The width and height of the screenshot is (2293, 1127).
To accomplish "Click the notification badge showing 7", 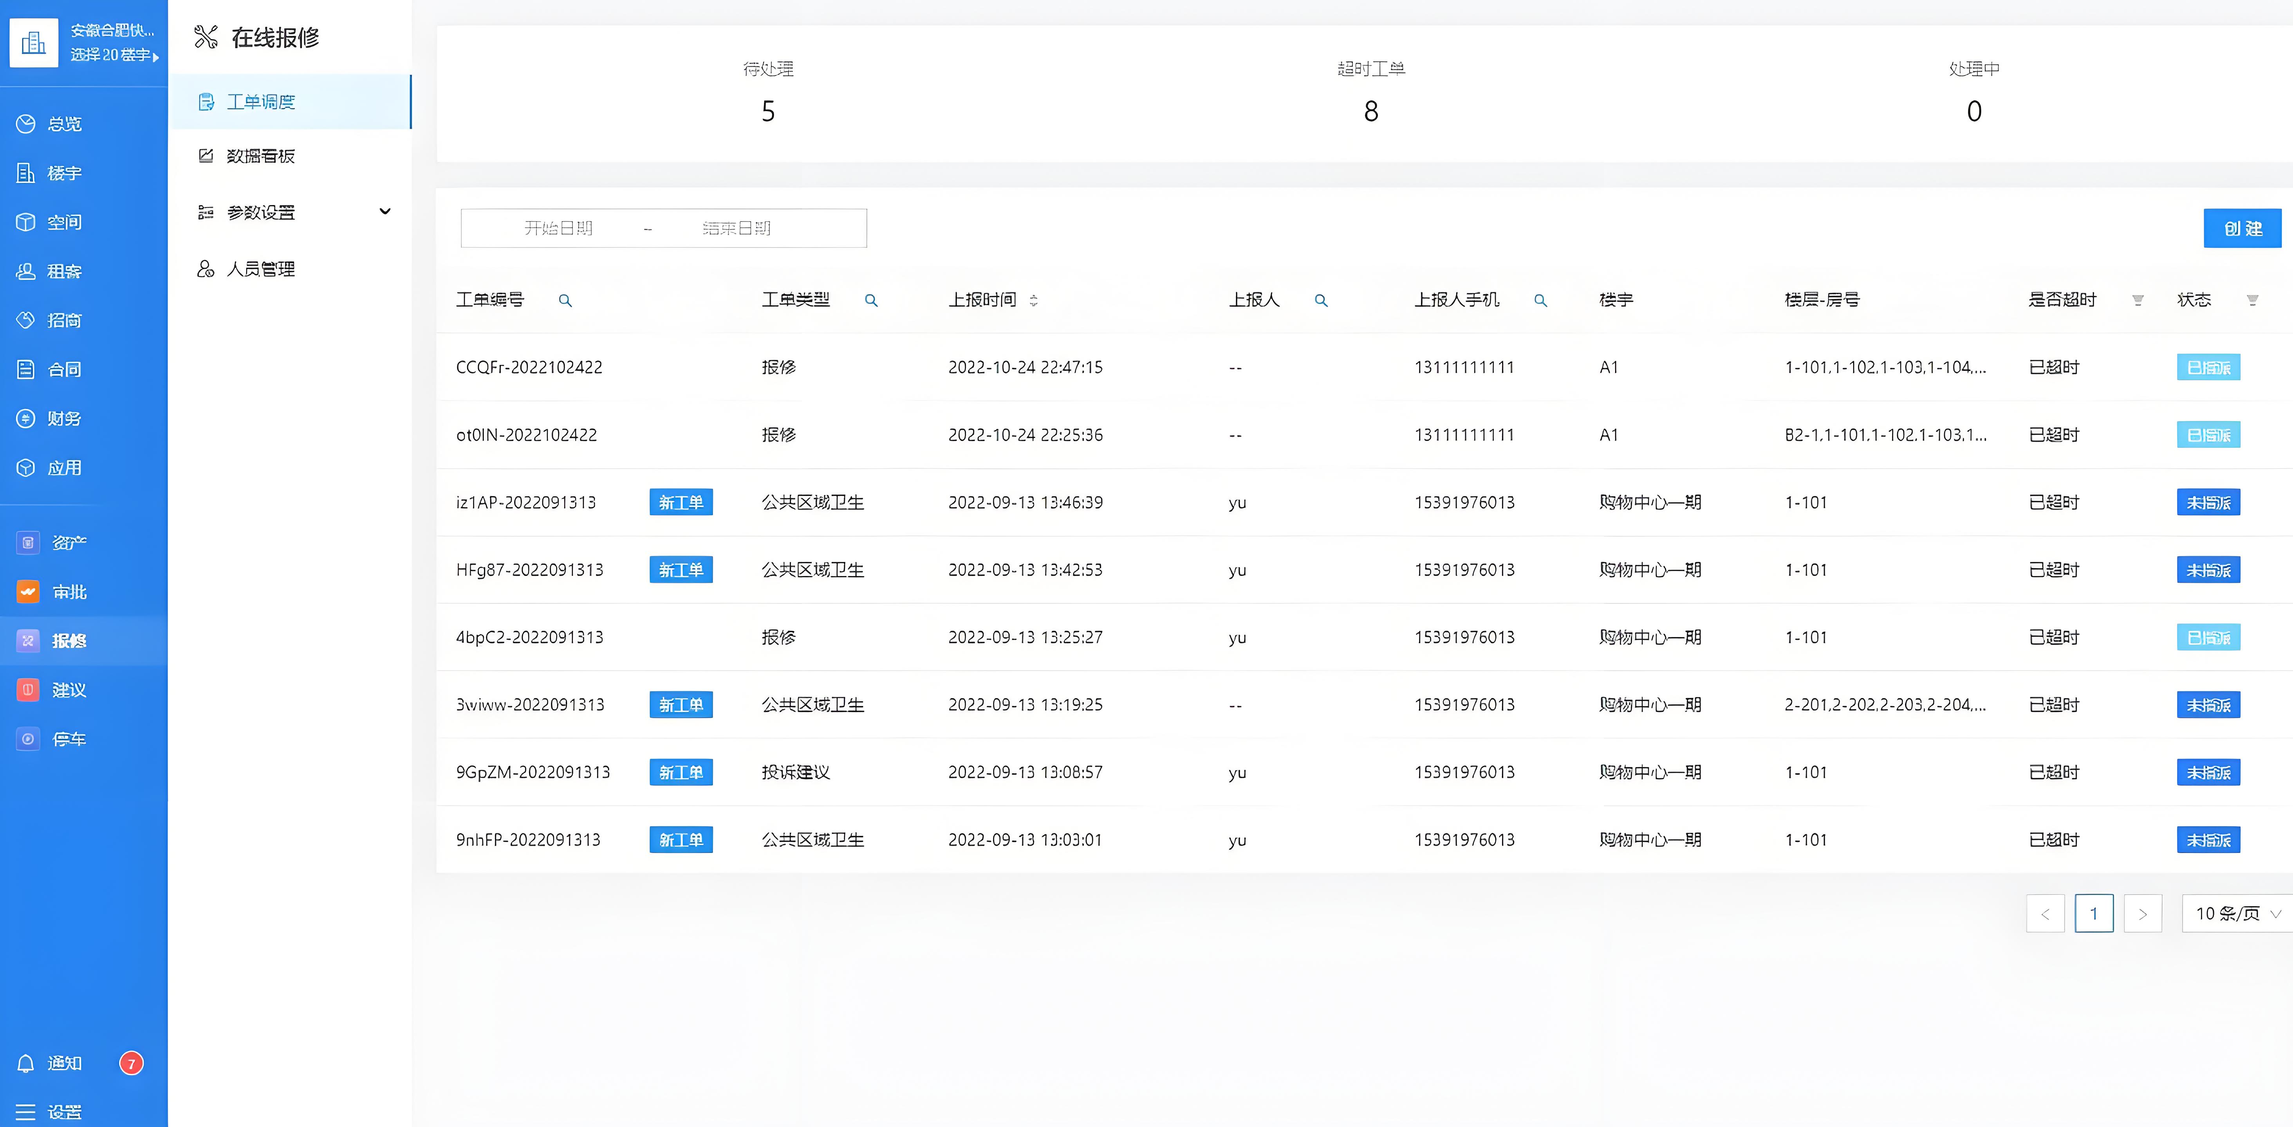I will click(x=132, y=1063).
